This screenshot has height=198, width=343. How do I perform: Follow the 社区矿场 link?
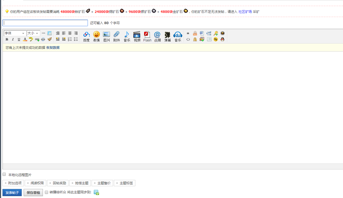[x=245, y=12]
